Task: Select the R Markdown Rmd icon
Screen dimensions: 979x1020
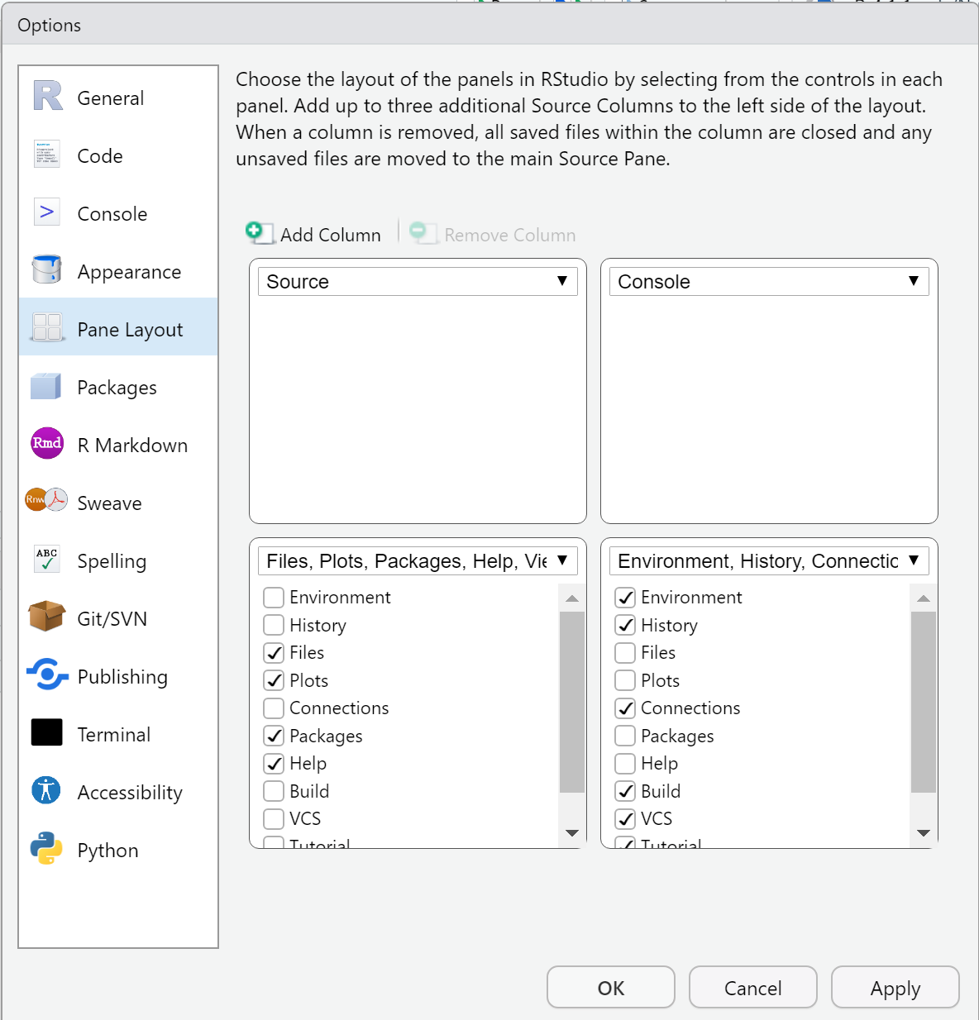Action: 47,443
